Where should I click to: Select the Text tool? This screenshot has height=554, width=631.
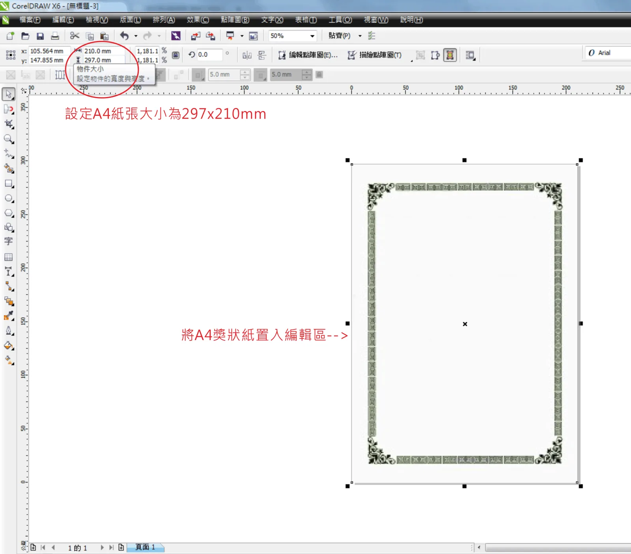point(9,241)
